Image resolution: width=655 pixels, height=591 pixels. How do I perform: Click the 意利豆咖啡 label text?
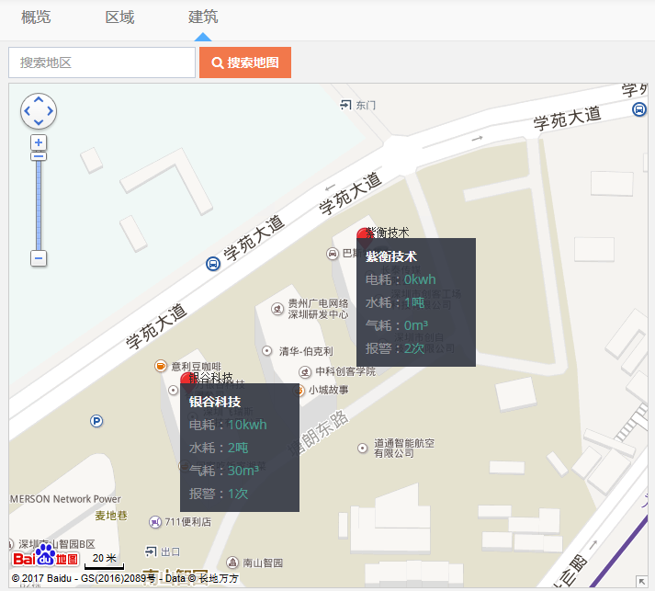click(196, 367)
